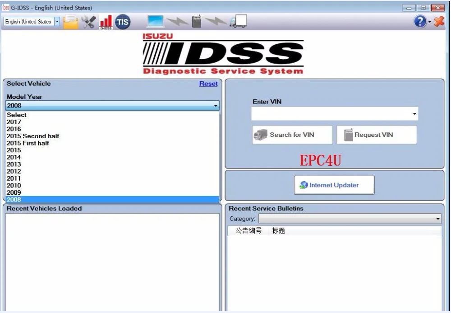Click the Search for VIN button

tap(292, 134)
